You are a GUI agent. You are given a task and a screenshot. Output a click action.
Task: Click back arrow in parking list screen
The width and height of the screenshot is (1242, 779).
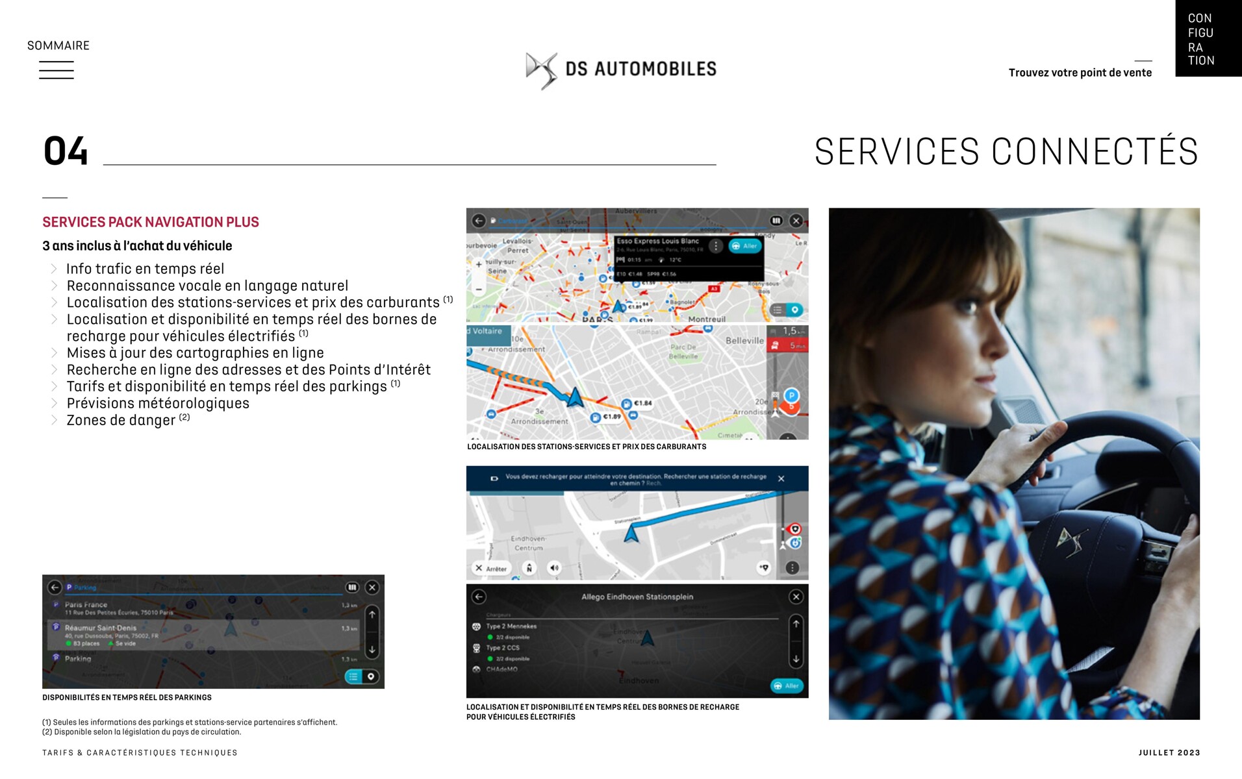(x=55, y=587)
